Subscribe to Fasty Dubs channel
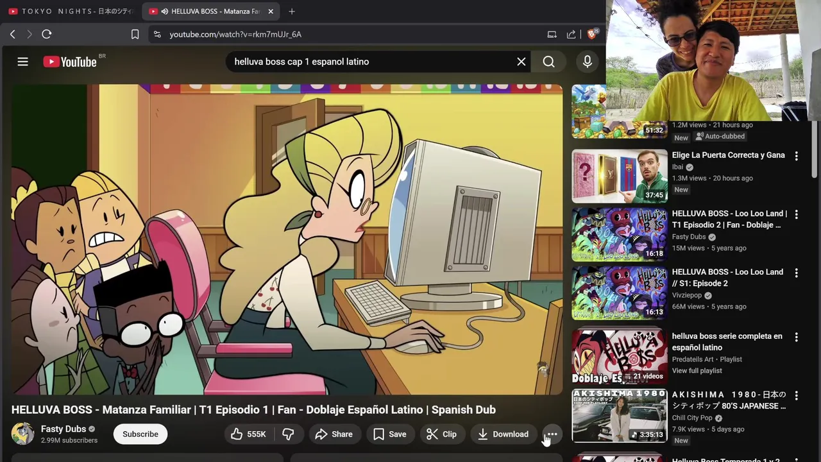This screenshot has height=462, width=821. pos(140,434)
